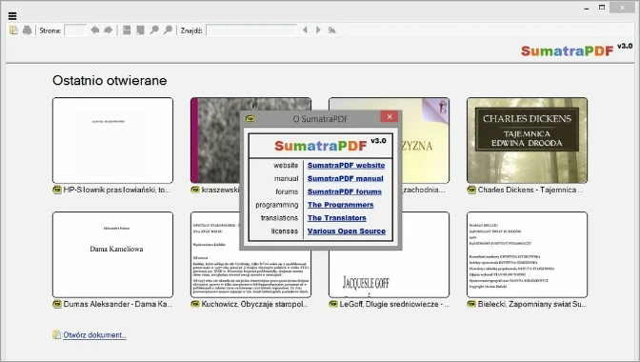Click the zoom out magnifier icon
Image resolution: width=640 pixels, height=362 pixels.
[154, 30]
